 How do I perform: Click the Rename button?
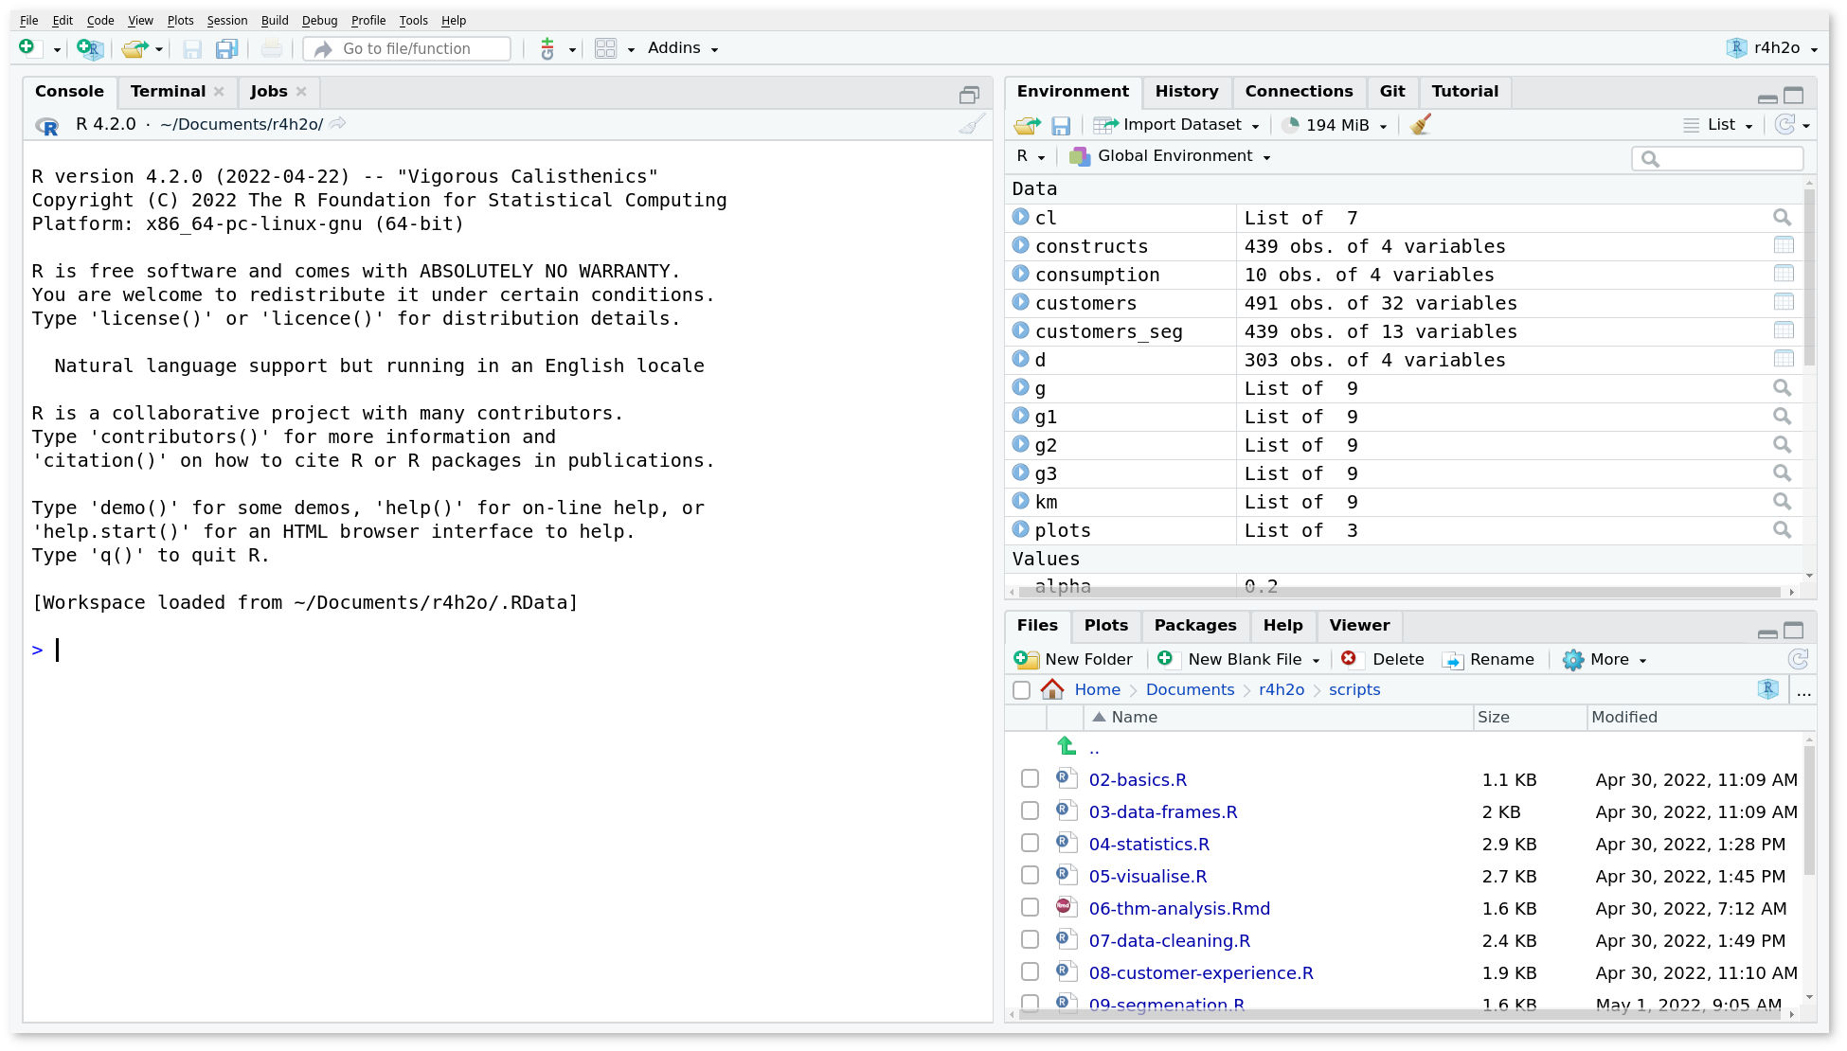click(x=1488, y=659)
